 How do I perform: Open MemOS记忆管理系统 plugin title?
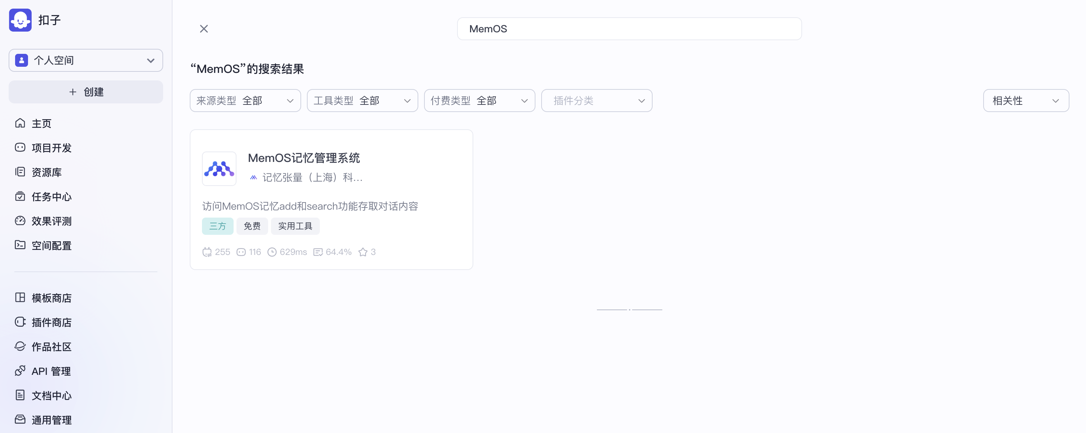[304, 158]
